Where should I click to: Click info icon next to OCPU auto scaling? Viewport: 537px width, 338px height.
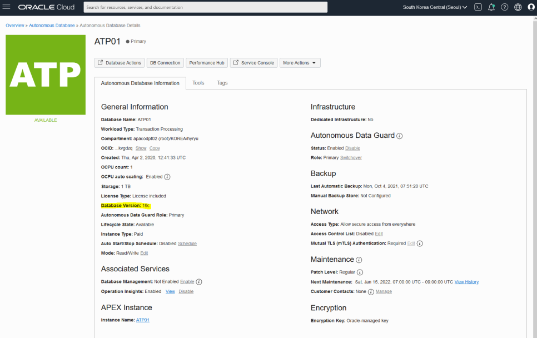click(167, 177)
